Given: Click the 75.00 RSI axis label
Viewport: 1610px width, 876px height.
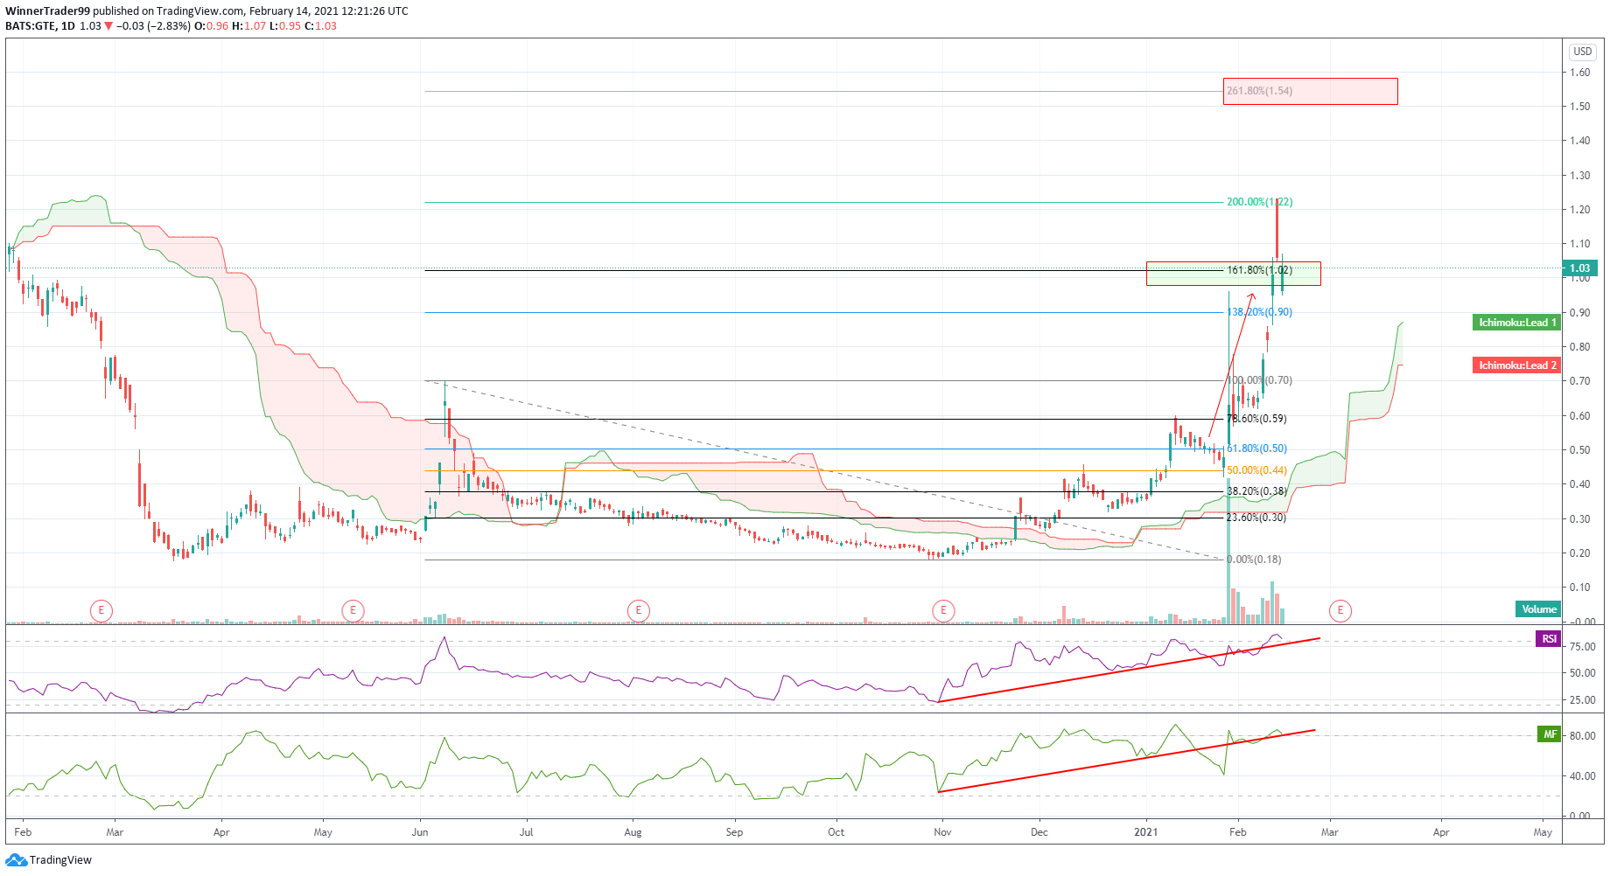Looking at the screenshot, I should [1582, 647].
